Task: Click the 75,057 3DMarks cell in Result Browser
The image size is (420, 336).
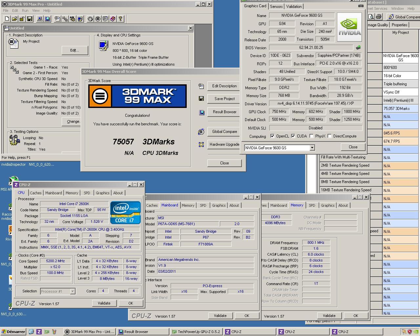Action: [400, 109]
